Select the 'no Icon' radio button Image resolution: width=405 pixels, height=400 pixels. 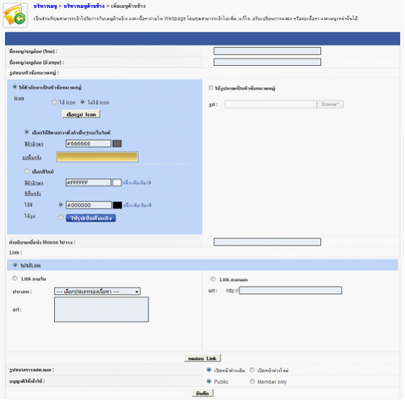click(83, 102)
